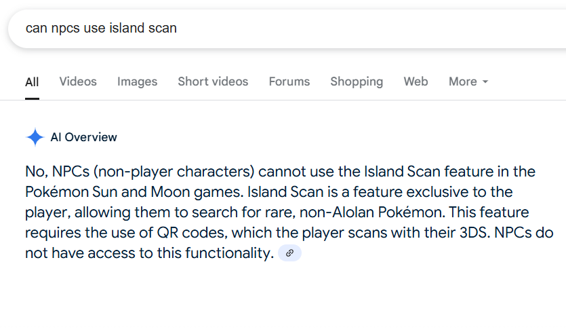Click 'not have access to this functionality' text
Viewport: 566px width, 332px height.
[149, 253]
